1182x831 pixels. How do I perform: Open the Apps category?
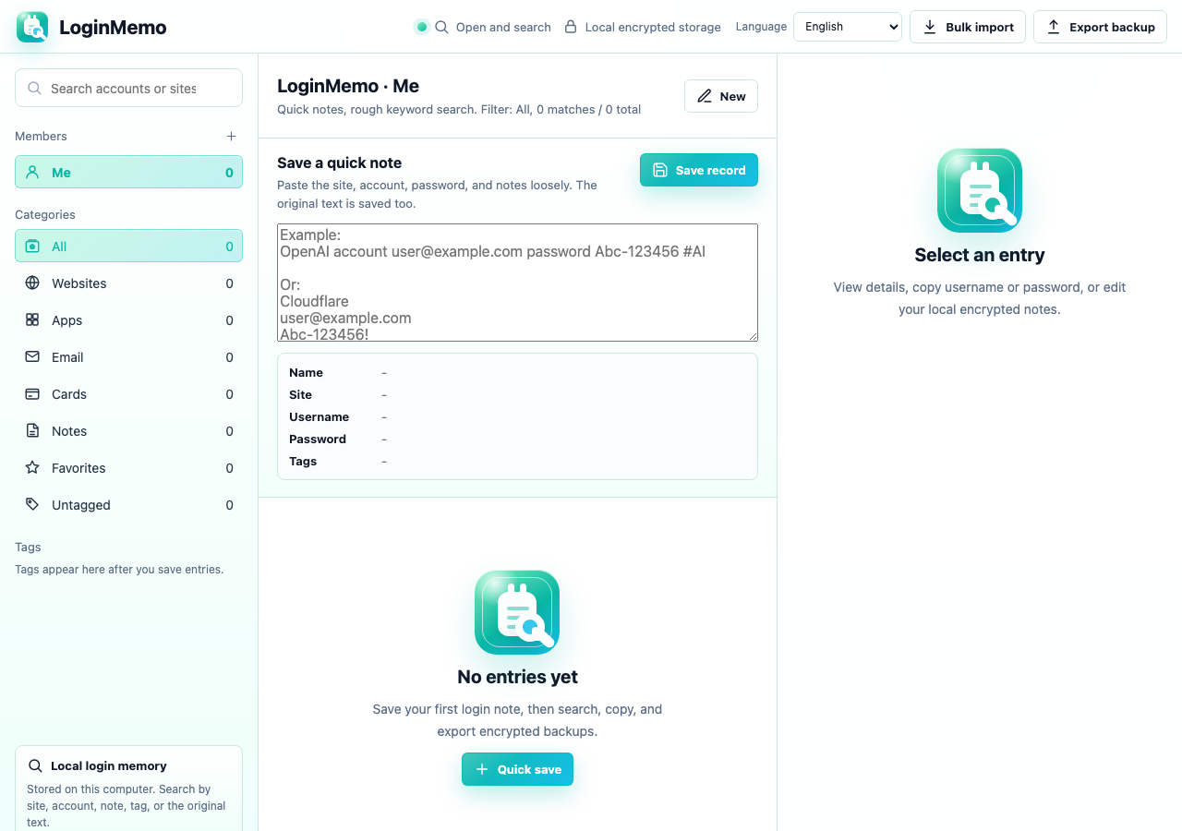[x=128, y=319]
